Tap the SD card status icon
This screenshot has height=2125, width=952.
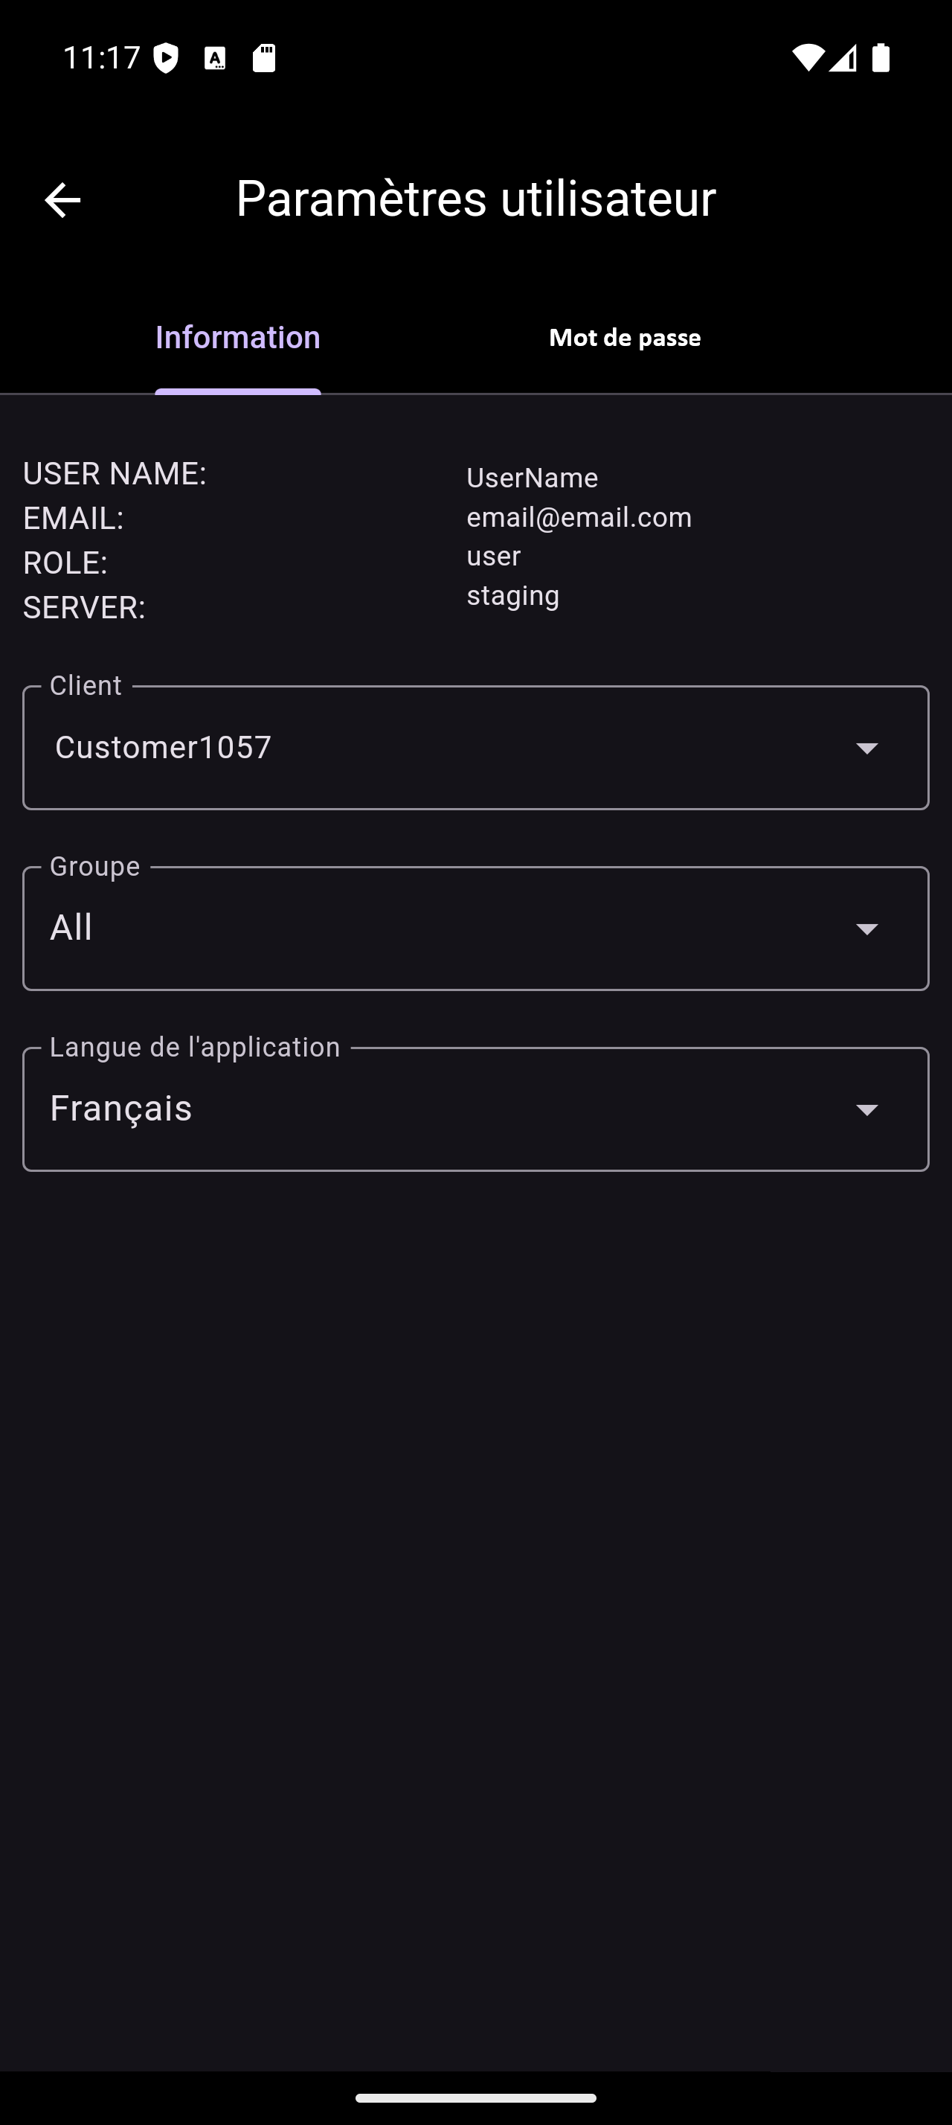click(x=264, y=58)
